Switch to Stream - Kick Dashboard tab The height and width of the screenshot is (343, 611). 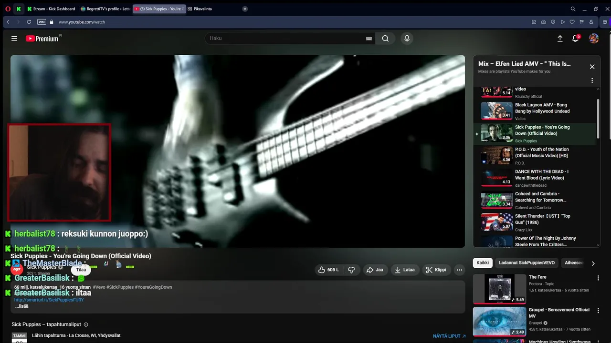(52, 9)
